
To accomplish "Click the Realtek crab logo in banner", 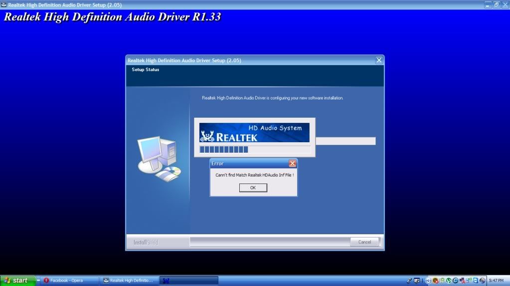I will click(x=207, y=136).
